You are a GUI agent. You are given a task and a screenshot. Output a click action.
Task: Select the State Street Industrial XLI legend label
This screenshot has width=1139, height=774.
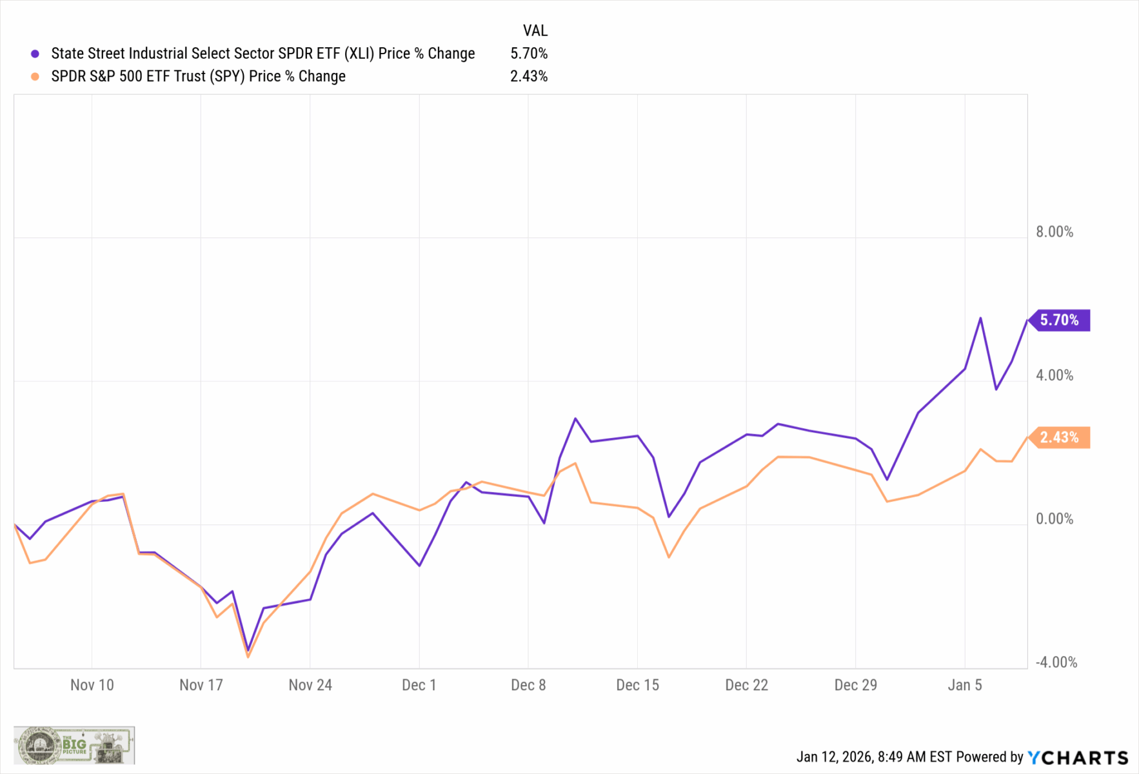point(262,54)
